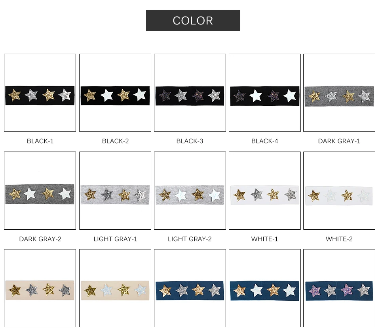Screen dimensions: 380x328
Task: Pick the BLACK-3 headband image
Action: [190, 93]
